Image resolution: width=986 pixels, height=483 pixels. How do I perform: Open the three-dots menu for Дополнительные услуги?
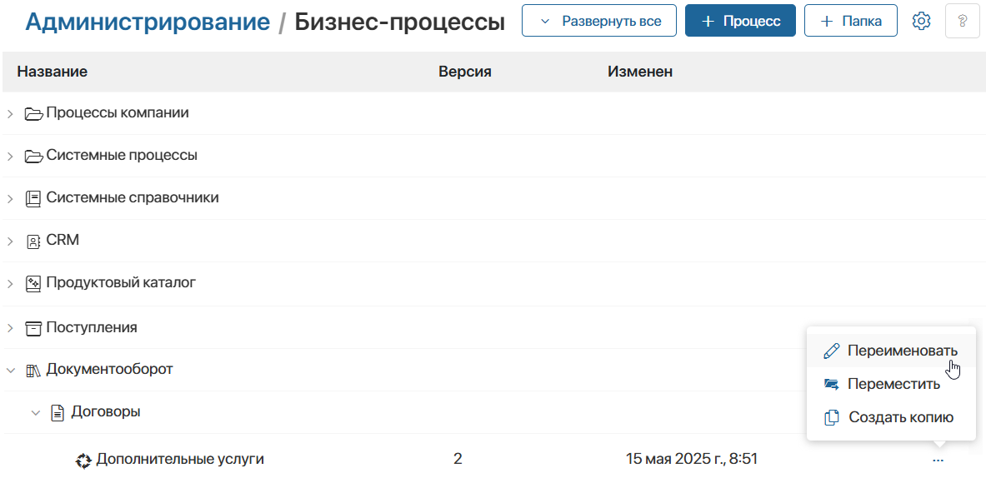point(938,461)
